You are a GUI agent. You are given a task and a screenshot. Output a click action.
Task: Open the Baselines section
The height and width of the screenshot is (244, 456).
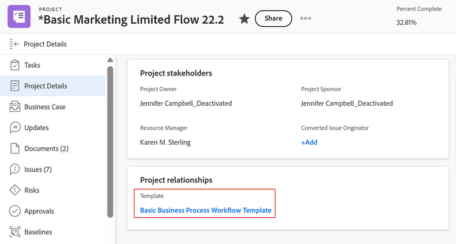coord(38,232)
